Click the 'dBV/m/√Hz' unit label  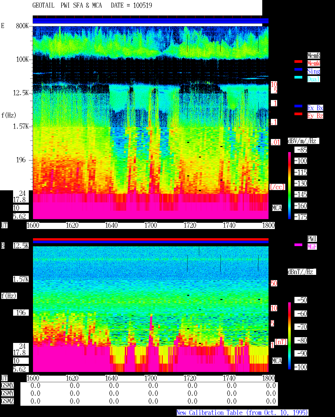tap(303, 141)
